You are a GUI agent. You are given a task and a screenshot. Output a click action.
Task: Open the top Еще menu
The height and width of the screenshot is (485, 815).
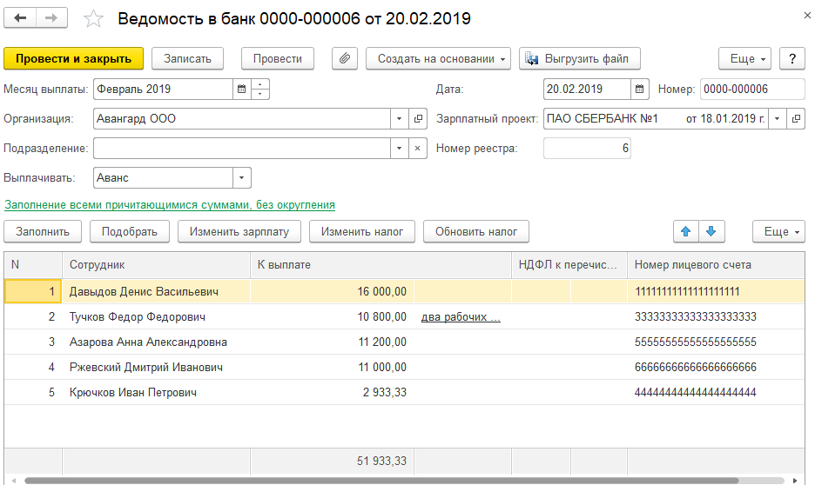744,58
